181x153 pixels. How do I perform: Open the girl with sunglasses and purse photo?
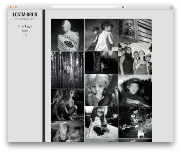tap(101, 122)
